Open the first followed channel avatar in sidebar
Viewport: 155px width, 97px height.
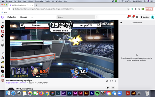[x=3, y=27]
